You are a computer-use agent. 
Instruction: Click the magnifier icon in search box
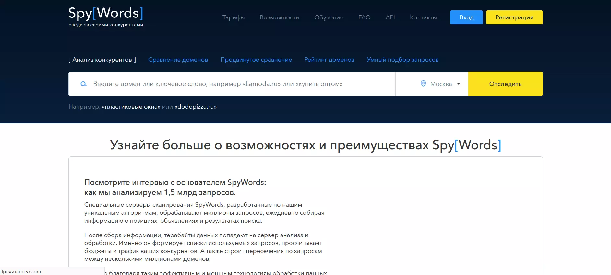pos(83,84)
